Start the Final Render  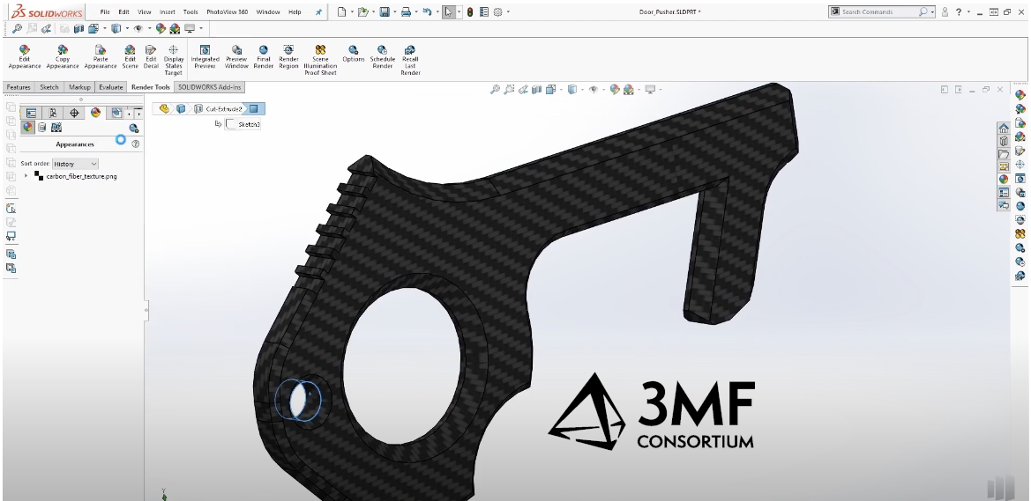[263, 56]
